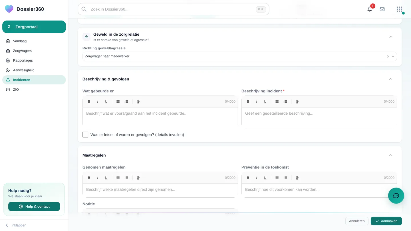Go to Vandaag in the sidebar
Image resolution: width=411 pixels, height=231 pixels.
(x=34, y=41)
